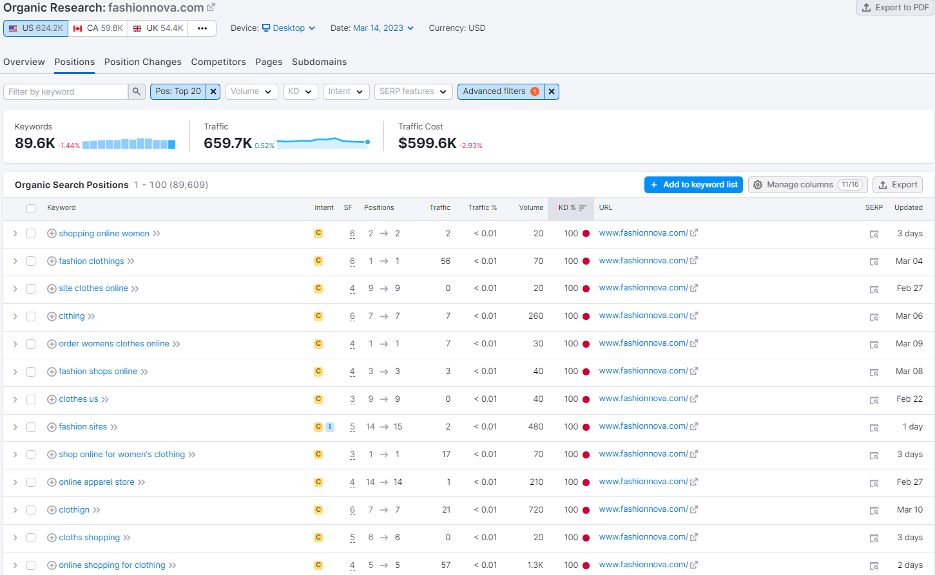935x575 pixels.
Task: Open fashionnova.com external link icon in title
Action: click(211, 8)
